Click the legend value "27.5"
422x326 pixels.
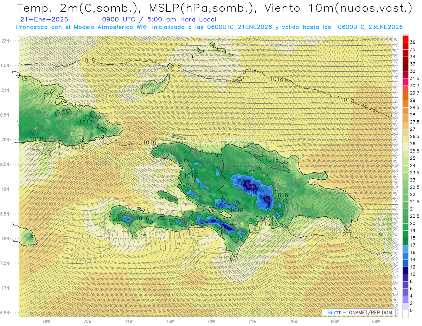pyautogui.click(x=415, y=122)
